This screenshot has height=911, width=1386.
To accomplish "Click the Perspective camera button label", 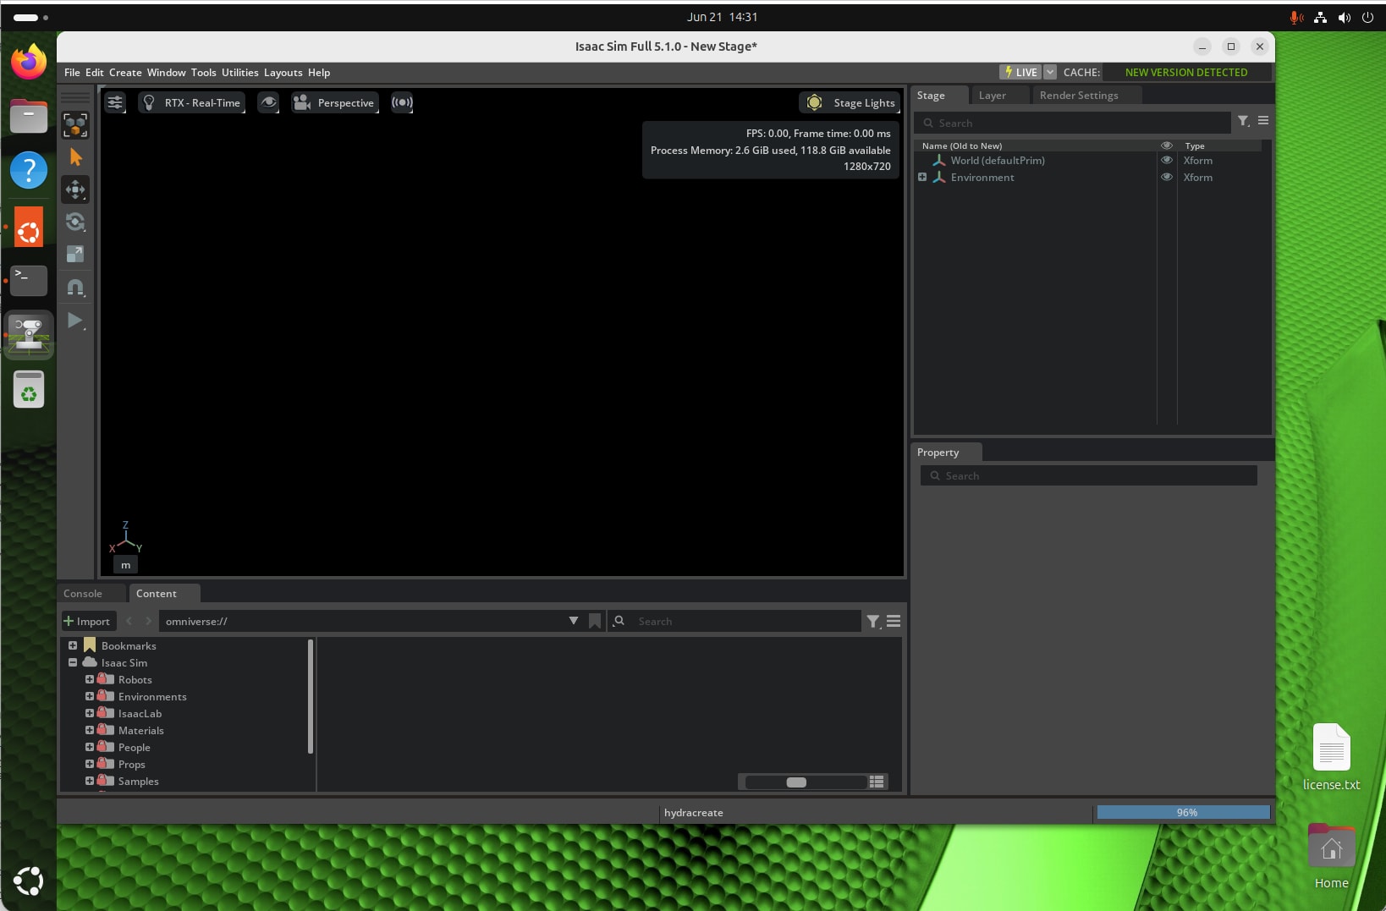I will (x=345, y=103).
